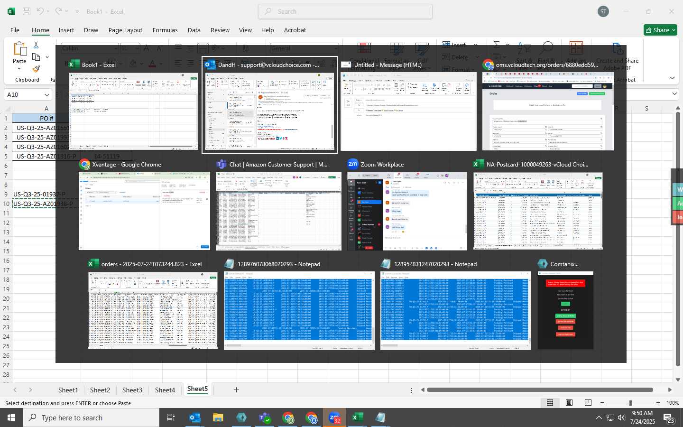Open the Insert ribbon tab
Image resolution: width=683 pixels, height=427 pixels.
(66, 30)
